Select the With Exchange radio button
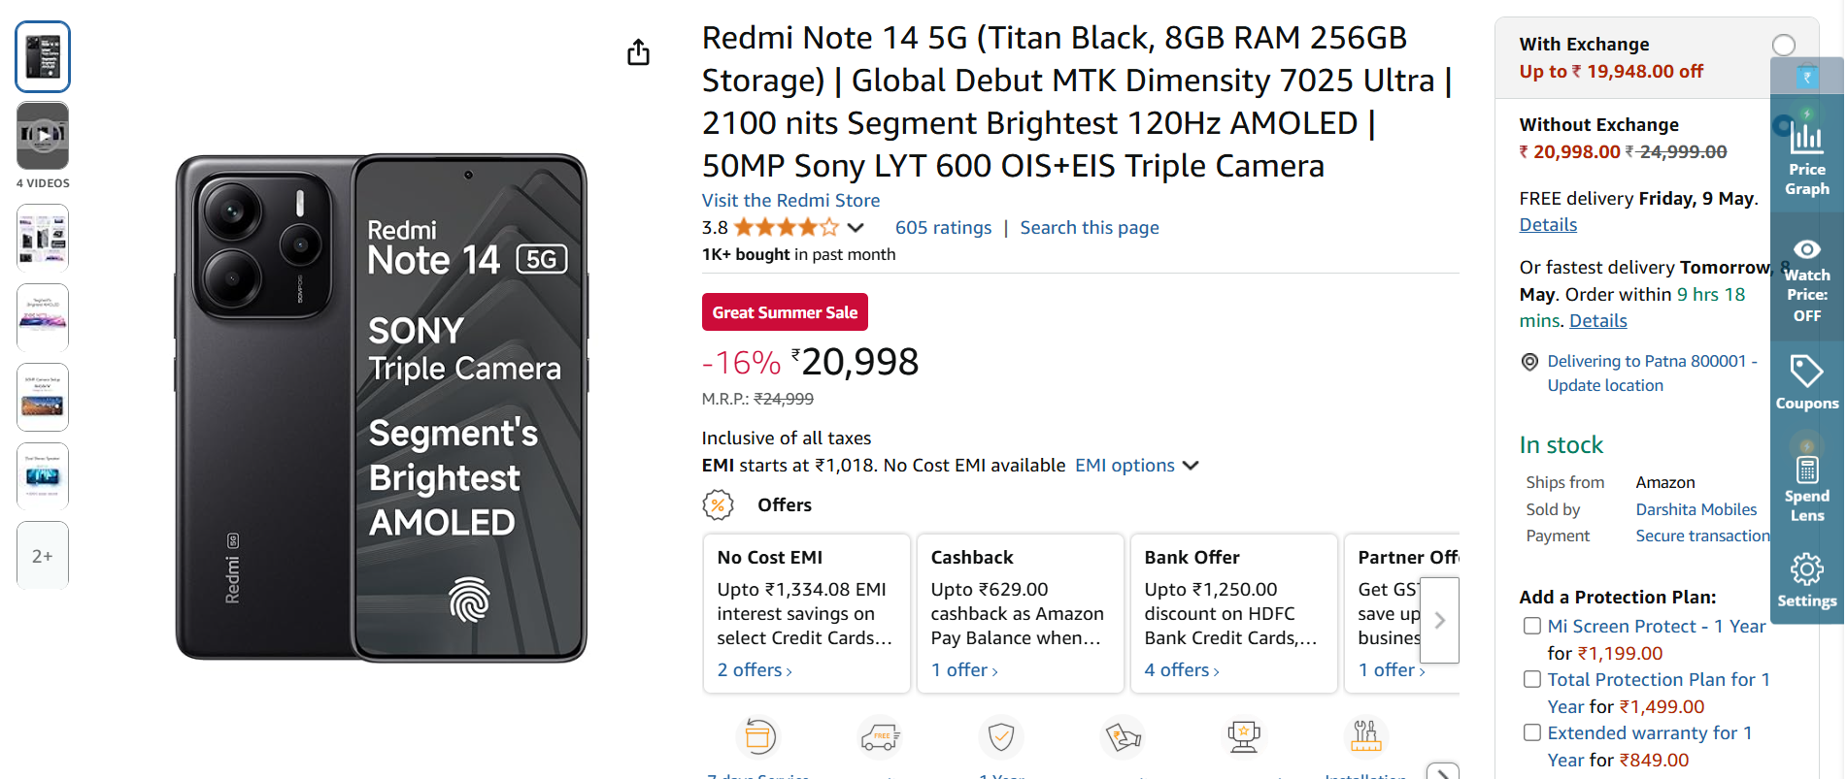Screen dimensions: 1847x779 [x=1783, y=45]
